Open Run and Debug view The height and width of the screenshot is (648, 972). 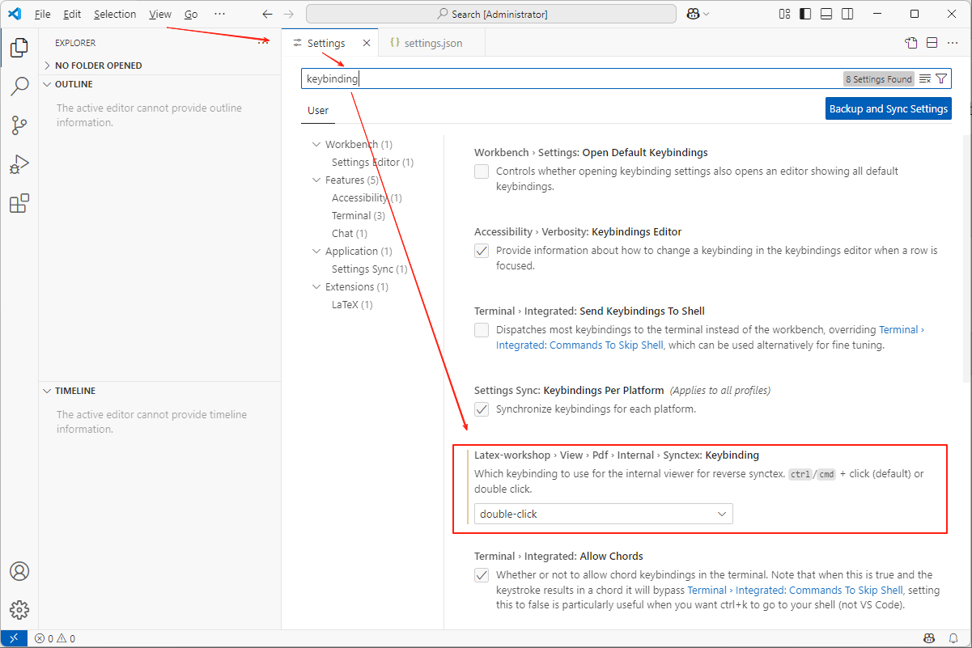pos(19,164)
